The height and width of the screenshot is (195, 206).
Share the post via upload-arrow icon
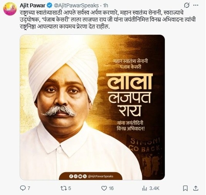click(196, 188)
